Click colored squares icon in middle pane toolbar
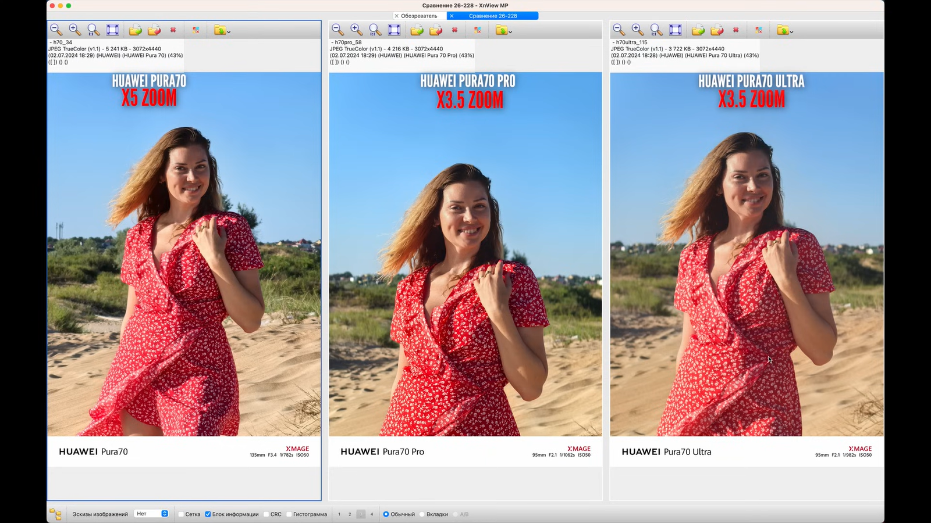 tap(477, 30)
